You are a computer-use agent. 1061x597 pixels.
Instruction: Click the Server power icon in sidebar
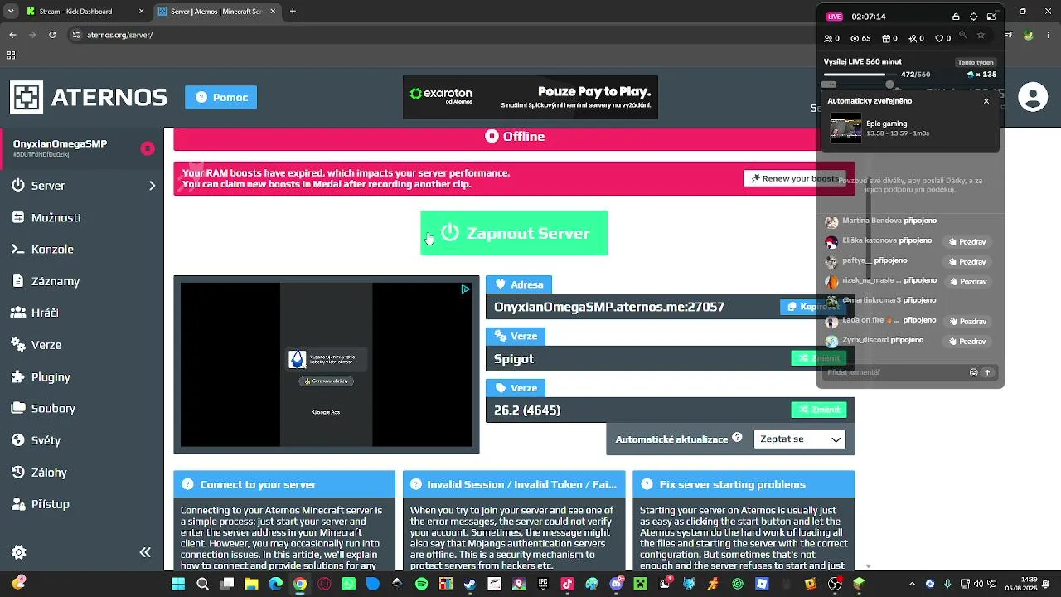pos(18,186)
